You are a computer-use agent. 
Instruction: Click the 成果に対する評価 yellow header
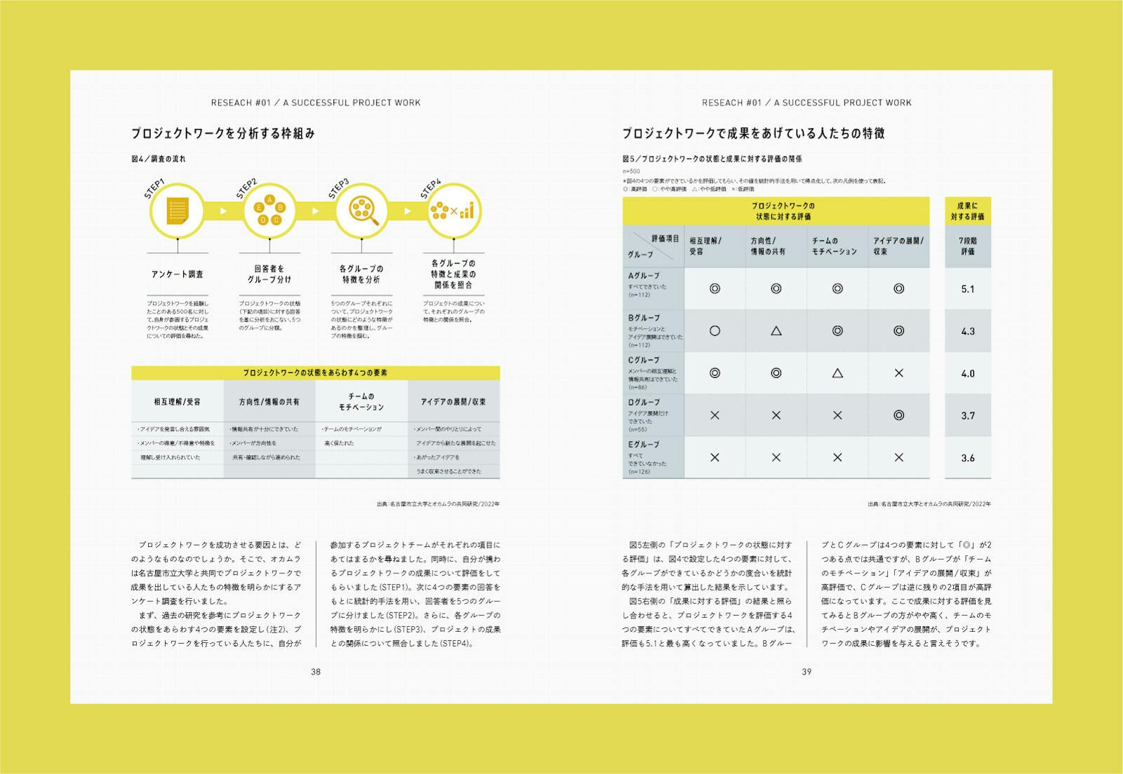967,211
